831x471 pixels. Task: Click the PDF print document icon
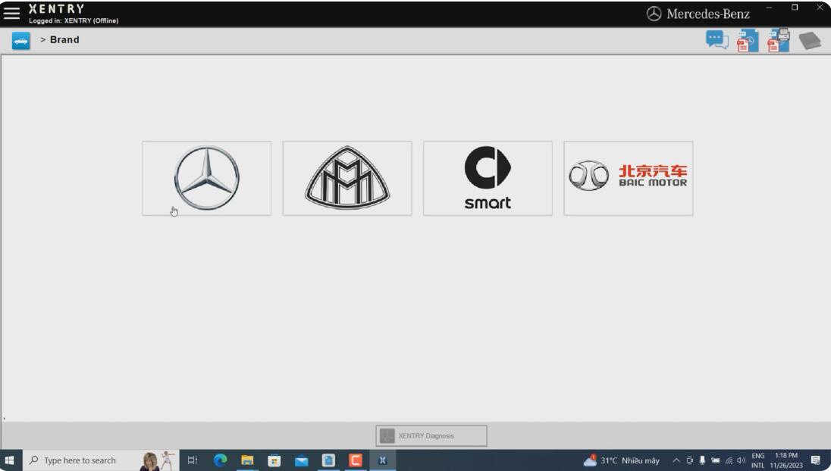779,41
